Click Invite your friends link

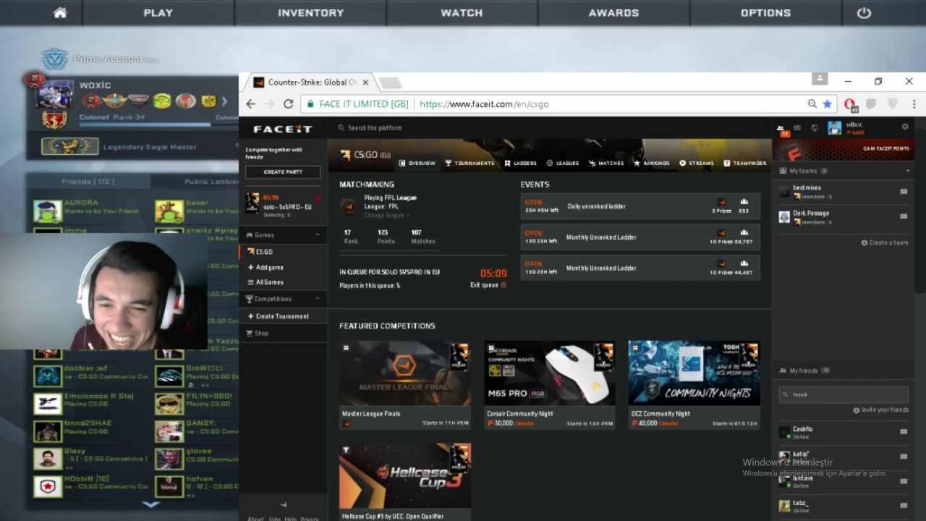pyautogui.click(x=880, y=410)
